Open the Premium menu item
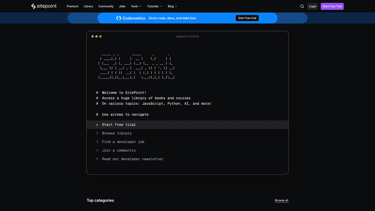Image resolution: width=375 pixels, height=211 pixels. [x=73, y=6]
